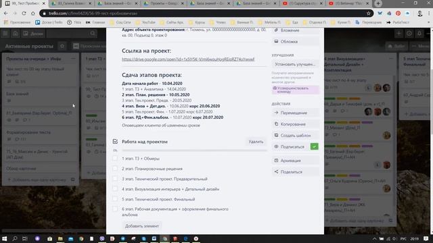Viewport: 433px width, 243px height.
Task: Click Установить улучшения button
Action: coord(295,64)
